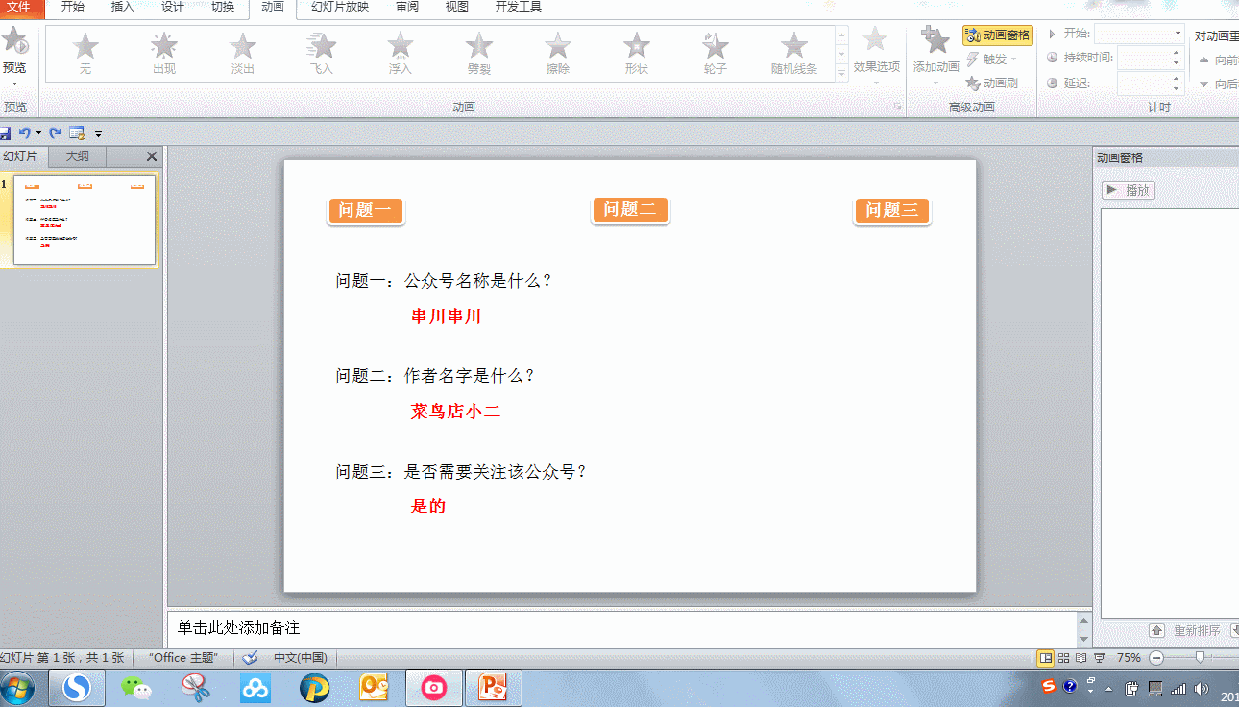This screenshot has height=708, width=1239.
Task: Click the Redo arrow icon
Action: (x=55, y=133)
